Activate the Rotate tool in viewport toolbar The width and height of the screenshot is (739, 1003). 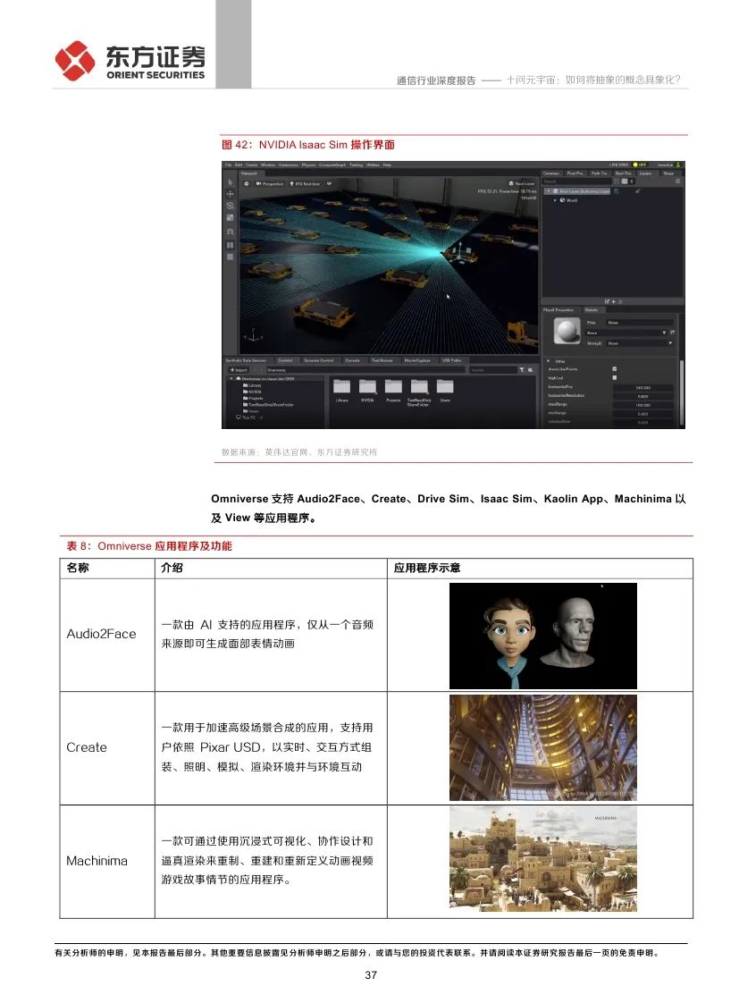[231, 206]
